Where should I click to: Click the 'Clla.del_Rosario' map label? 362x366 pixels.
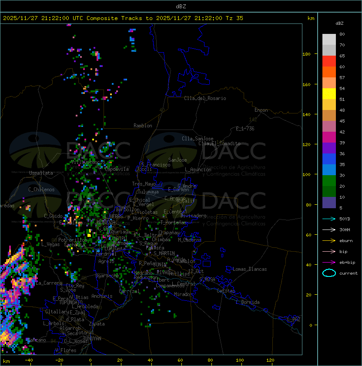[205, 98]
